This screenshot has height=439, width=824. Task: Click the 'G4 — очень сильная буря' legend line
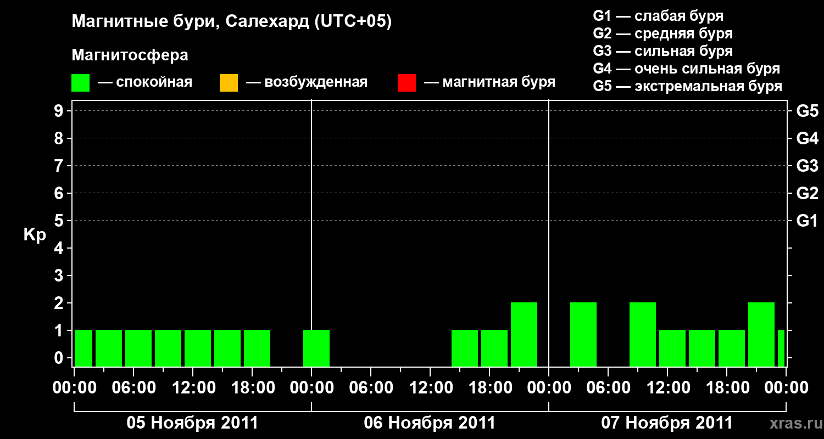click(x=687, y=69)
